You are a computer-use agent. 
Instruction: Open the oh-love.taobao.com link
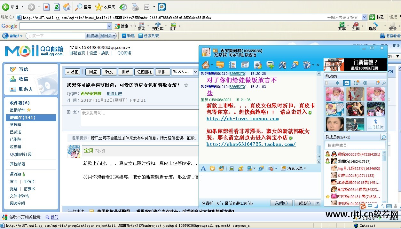[x=242, y=119]
